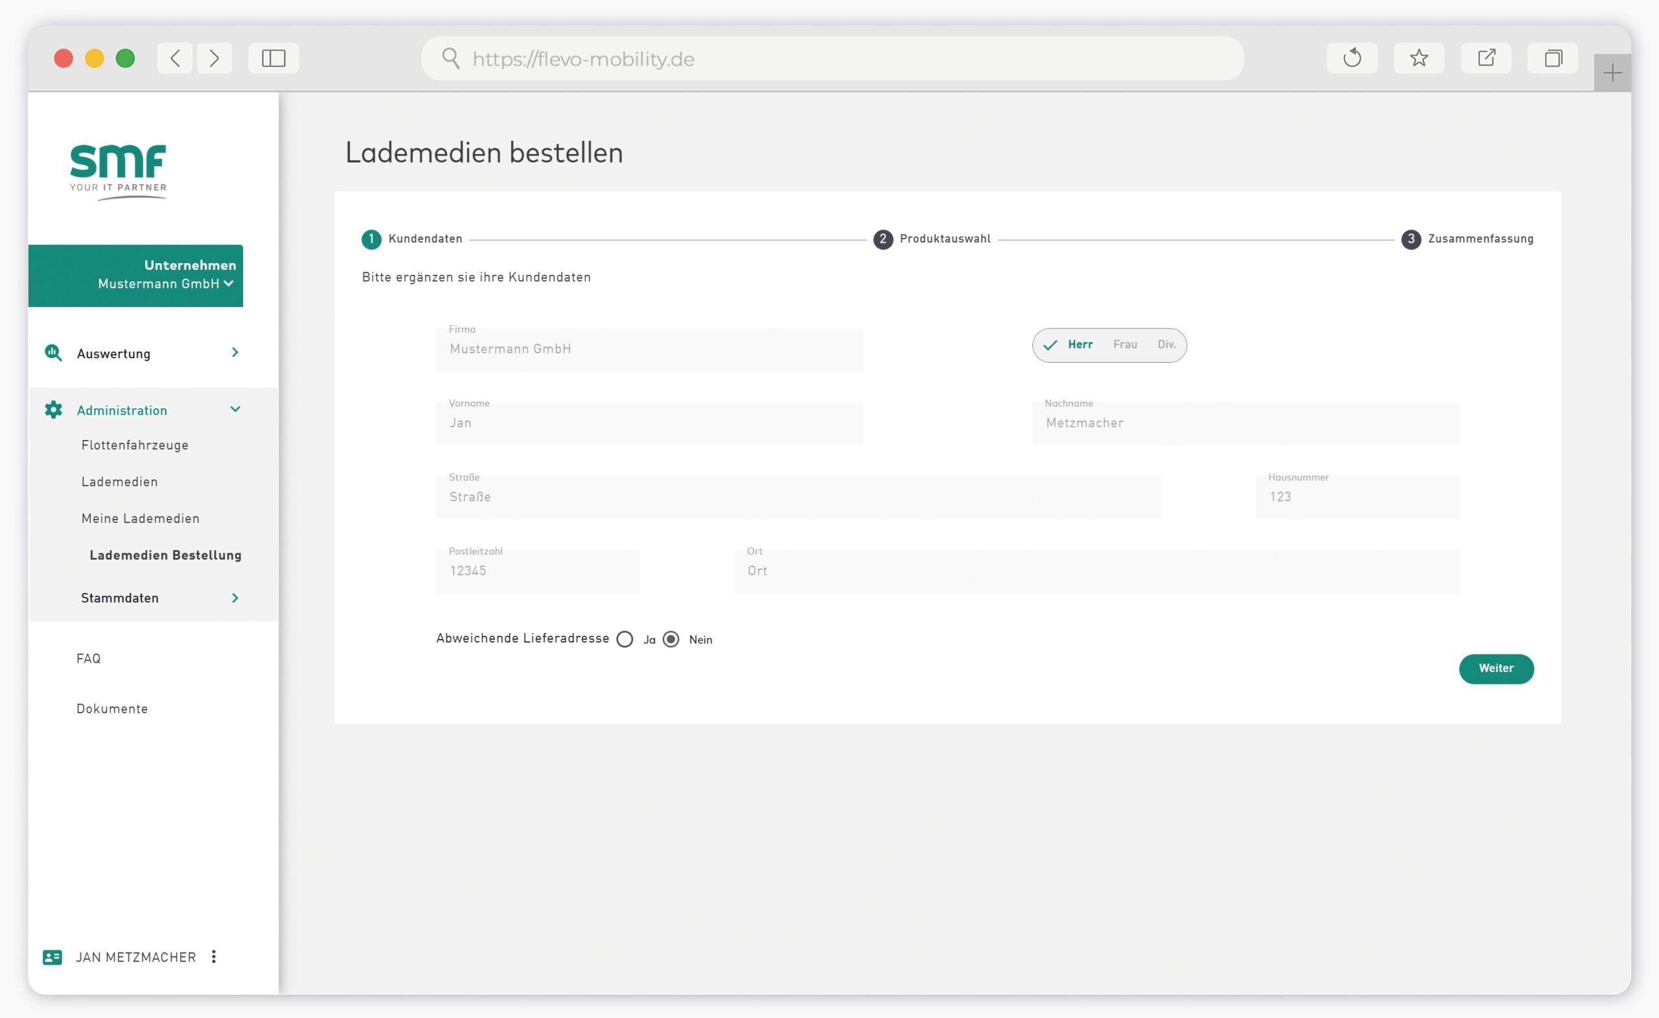Select the Ja radio button for Abweichende Lieferadresse
The width and height of the screenshot is (1659, 1018).
click(625, 639)
